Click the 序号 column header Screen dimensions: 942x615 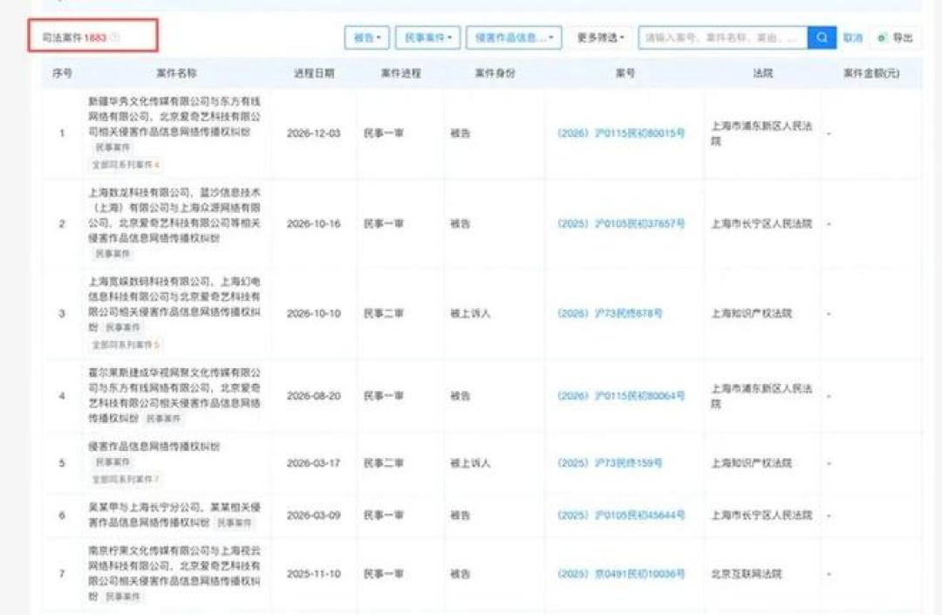click(x=62, y=72)
